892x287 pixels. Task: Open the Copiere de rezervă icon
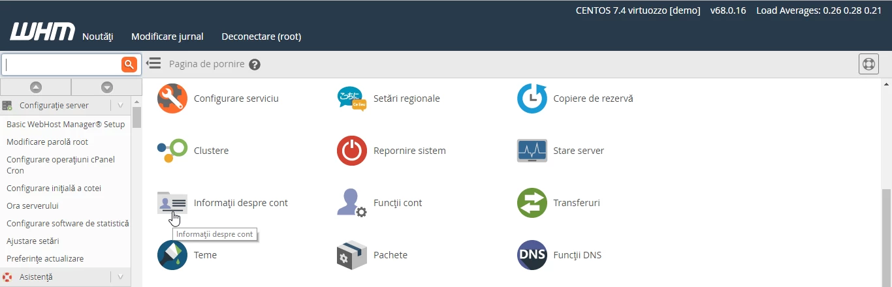click(x=532, y=98)
